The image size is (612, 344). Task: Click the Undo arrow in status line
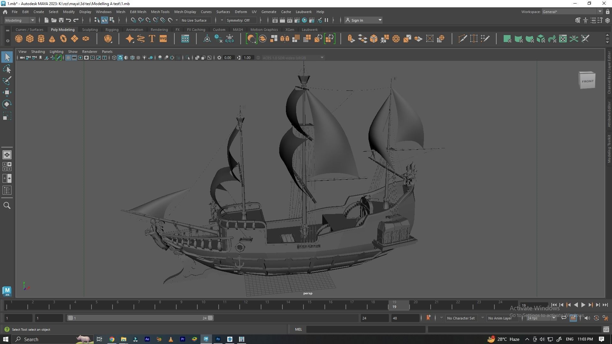(69, 20)
